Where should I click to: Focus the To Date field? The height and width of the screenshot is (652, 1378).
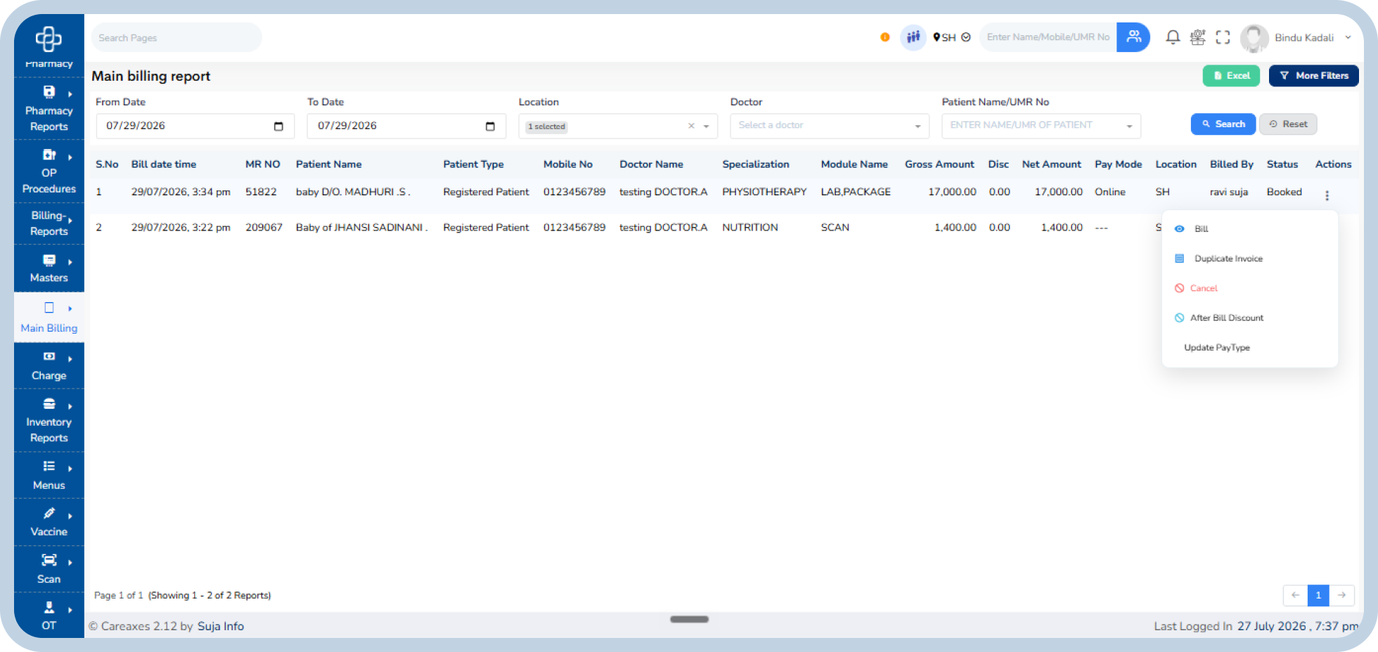pyautogui.click(x=406, y=126)
